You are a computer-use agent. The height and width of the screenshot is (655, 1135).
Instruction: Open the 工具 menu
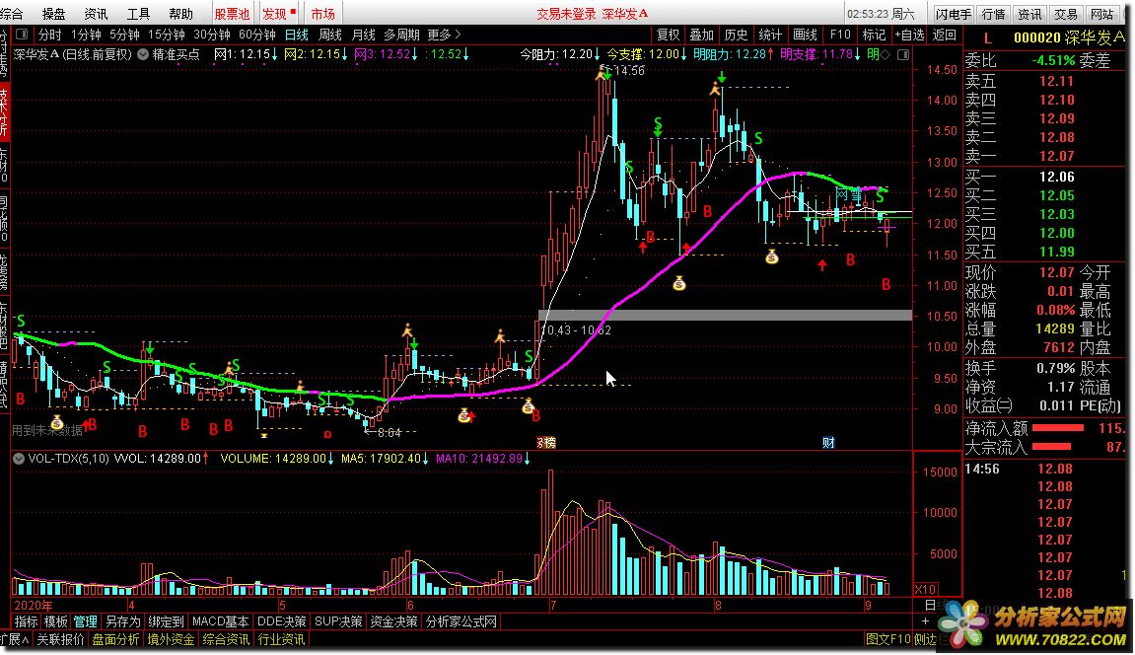point(138,13)
